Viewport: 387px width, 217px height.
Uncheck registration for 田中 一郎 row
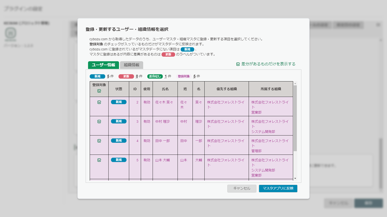(99, 141)
